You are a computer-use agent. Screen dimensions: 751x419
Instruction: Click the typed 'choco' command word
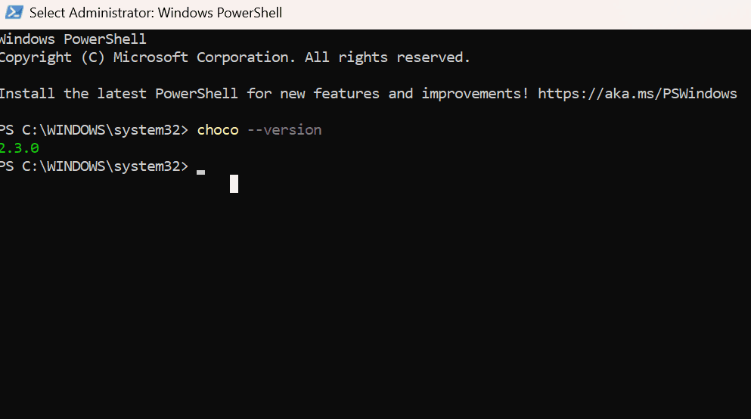[218, 130]
